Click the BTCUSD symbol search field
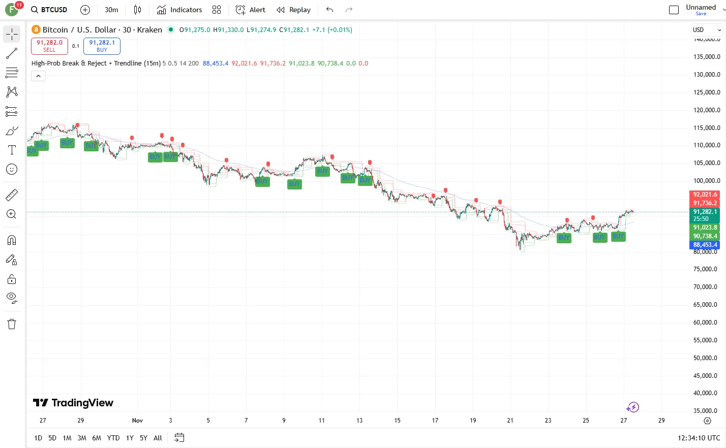Image resolution: width=726 pixels, height=448 pixels. 49,10
